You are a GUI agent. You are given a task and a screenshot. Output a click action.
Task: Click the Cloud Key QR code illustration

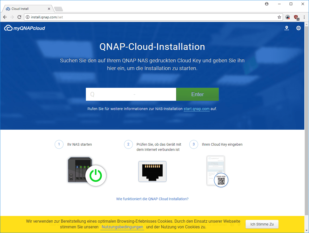[x=217, y=172]
